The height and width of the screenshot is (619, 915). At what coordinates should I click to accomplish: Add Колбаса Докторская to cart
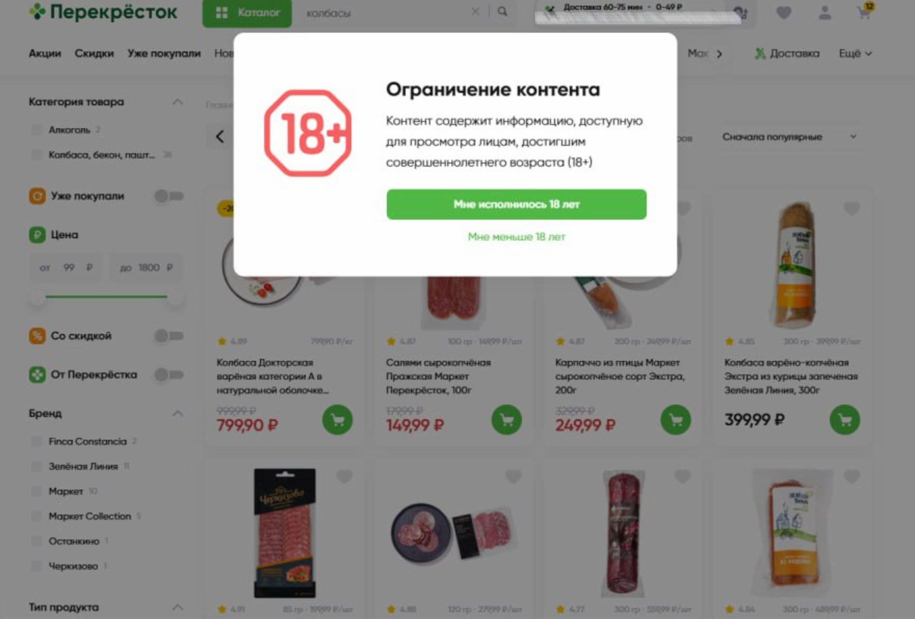pos(337,420)
